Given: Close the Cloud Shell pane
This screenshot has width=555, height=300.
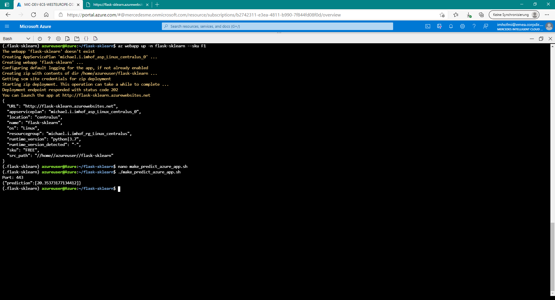Looking at the screenshot, I should coord(550,39).
